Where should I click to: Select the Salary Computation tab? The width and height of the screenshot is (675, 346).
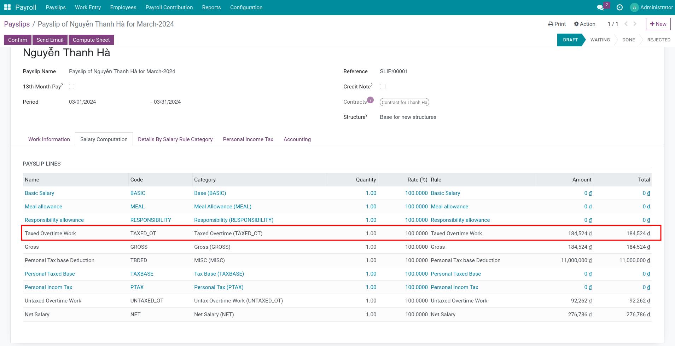coord(104,139)
